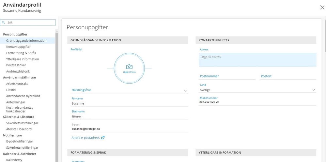Screen dimensions: 326x162
Task: Click the search magnifier icon
Action: tap(4, 23)
